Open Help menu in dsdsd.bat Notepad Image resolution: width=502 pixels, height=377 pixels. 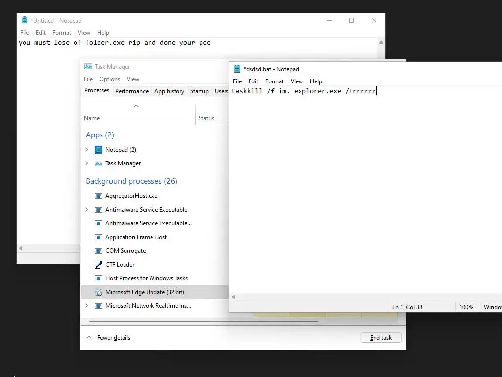pyautogui.click(x=316, y=81)
